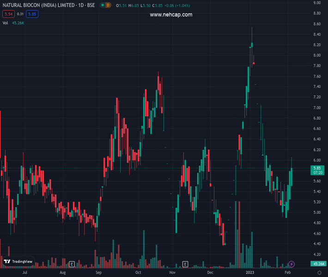328x277 pixels.
Task: Open chart settings gear at bottom right
Action: [x=317, y=273]
